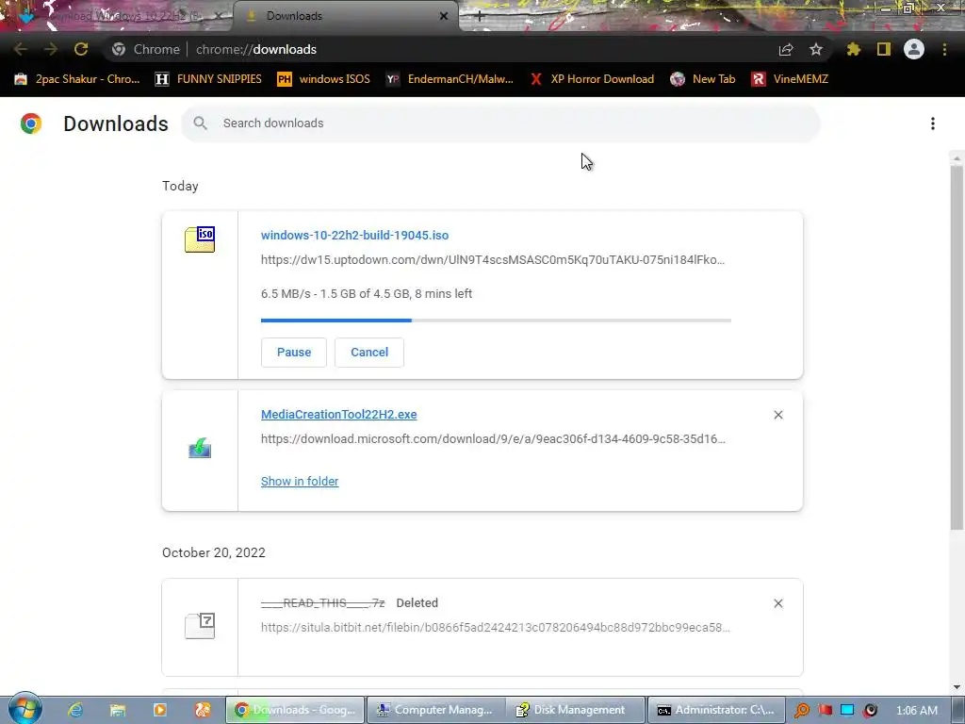Open the Windows Start button
This screenshot has height=724, width=965.
coord(25,709)
